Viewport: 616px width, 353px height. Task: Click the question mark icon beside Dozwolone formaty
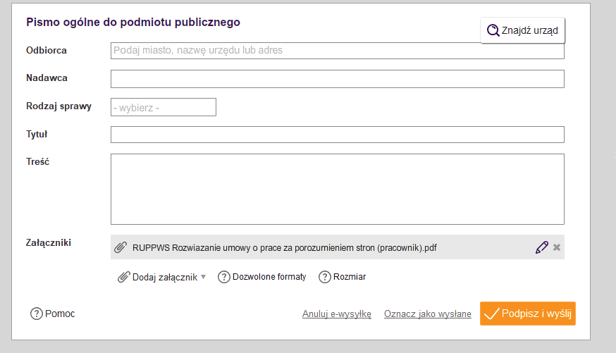(224, 277)
